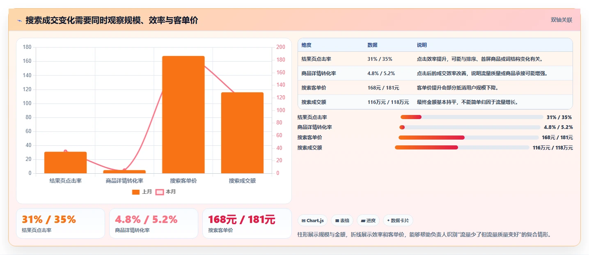This screenshot has height=255, width=589.
Task: Toggle the 本月 legend item
Action: tap(166, 192)
